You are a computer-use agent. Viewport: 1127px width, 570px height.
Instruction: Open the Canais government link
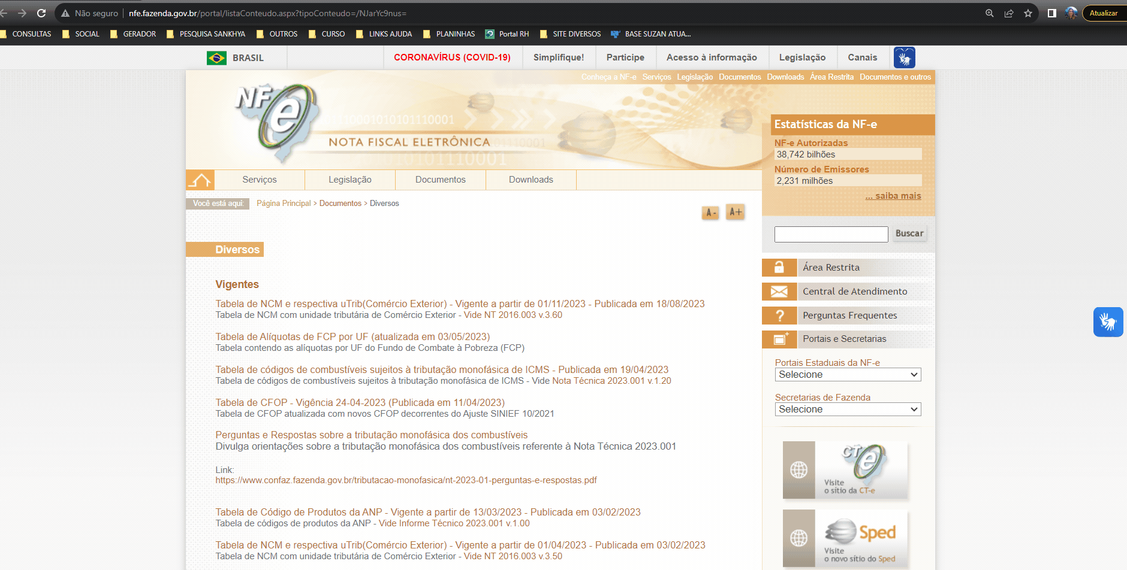862,57
